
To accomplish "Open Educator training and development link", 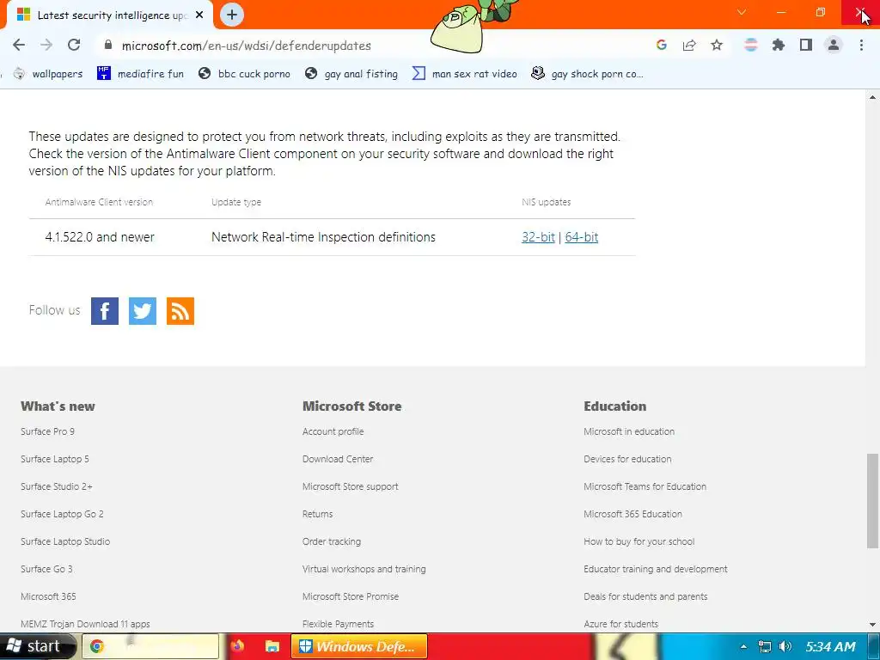I will (x=656, y=569).
